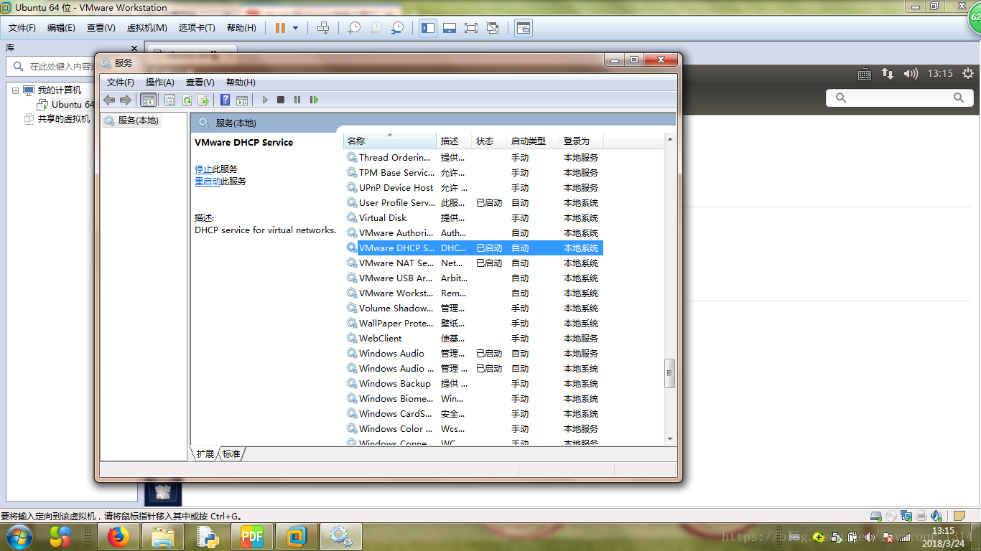The image size is (981, 551).
Task: Open VMware 编辑(E) menu
Action: point(61,28)
